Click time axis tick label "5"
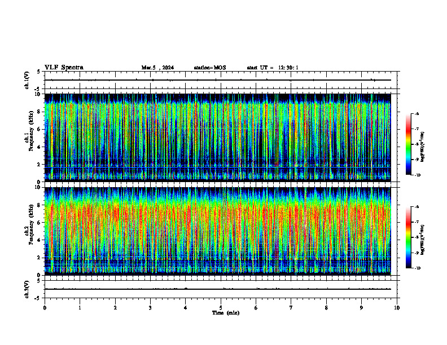Viewport: 447px width, 345px height. coord(221,308)
